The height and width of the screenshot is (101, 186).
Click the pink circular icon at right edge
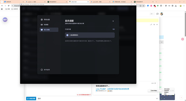182,39
